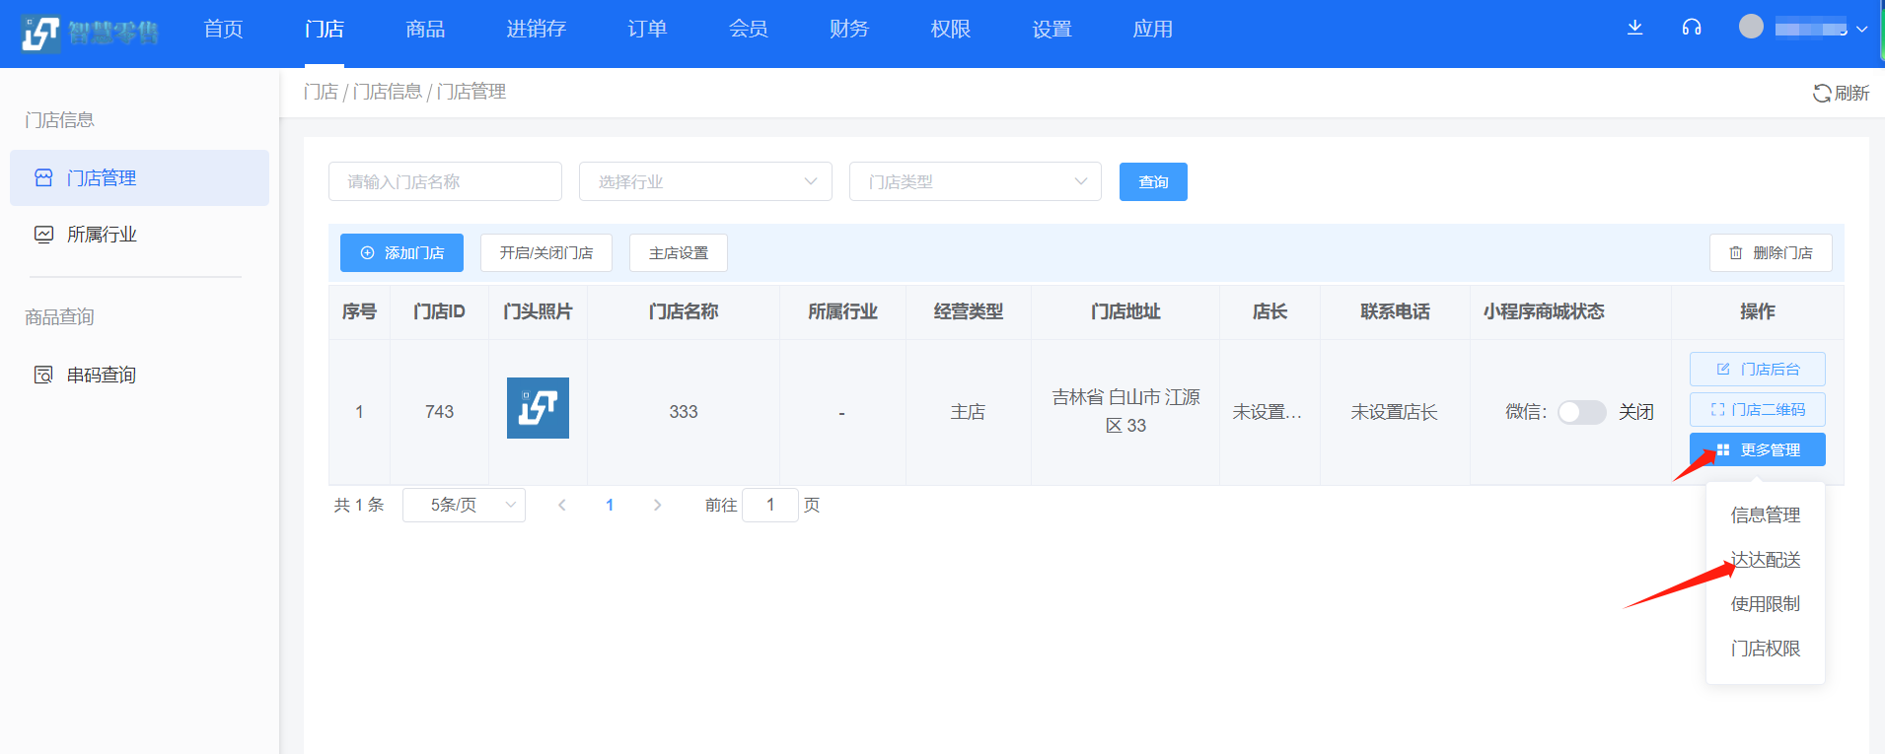The width and height of the screenshot is (1885, 754).
Task: Switch to the 进销存 top tab
Action: pyautogui.click(x=536, y=30)
